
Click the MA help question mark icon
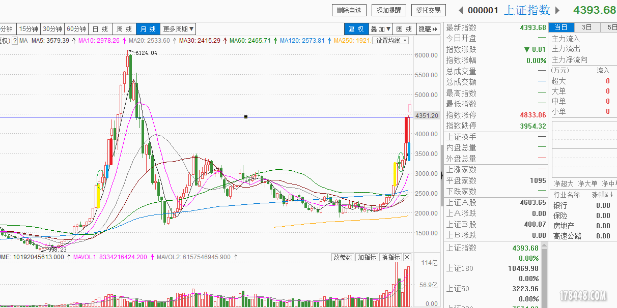15,41
